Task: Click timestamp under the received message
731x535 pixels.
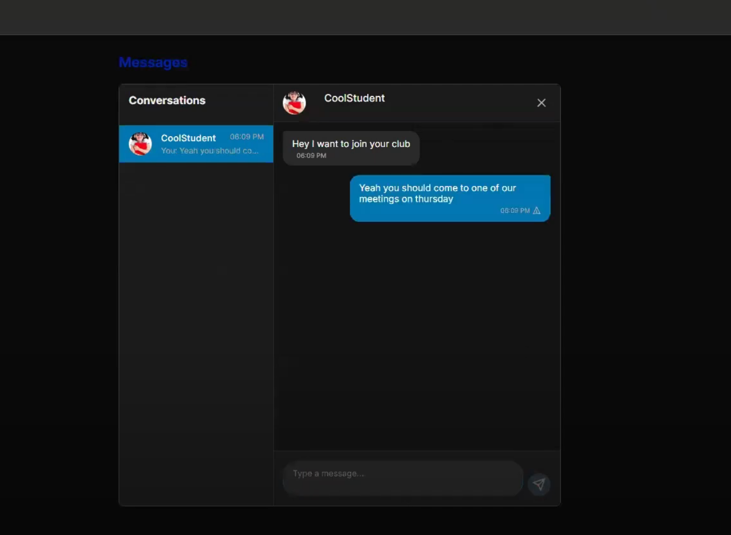Action: pos(311,156)
